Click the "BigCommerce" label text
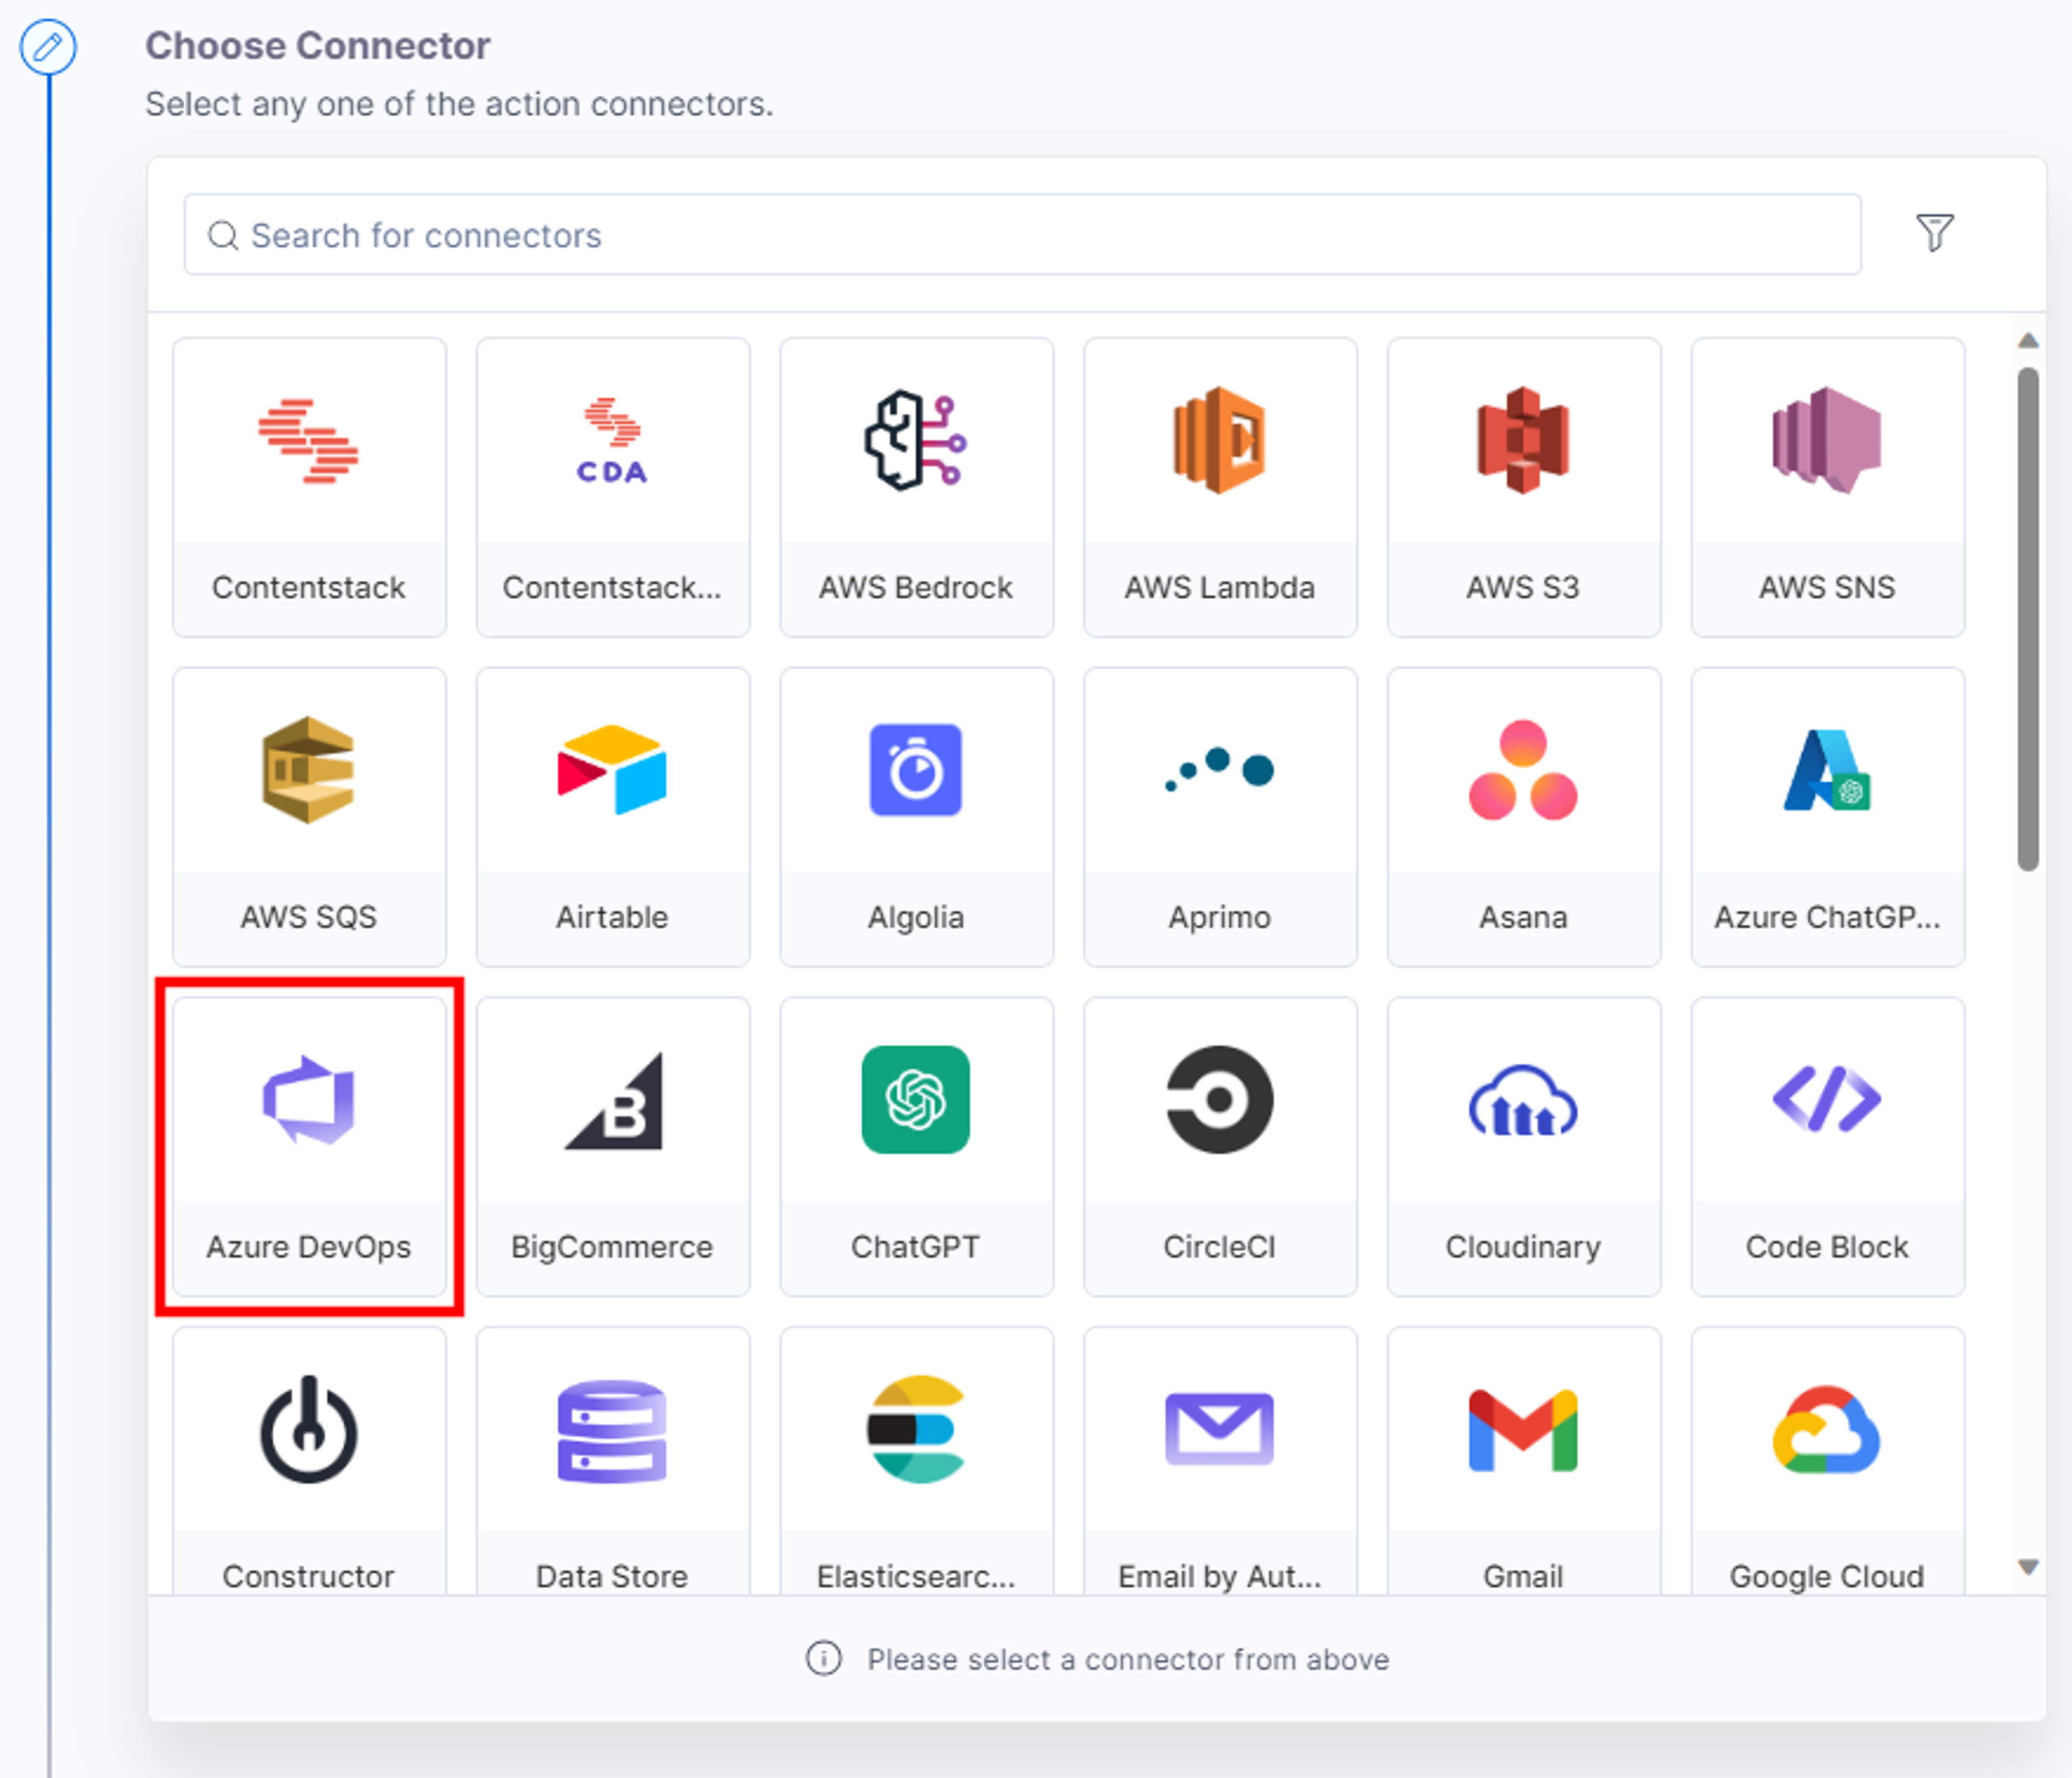The image size is (2072, 1778). pyautogui.click(x=612, y=1247)
